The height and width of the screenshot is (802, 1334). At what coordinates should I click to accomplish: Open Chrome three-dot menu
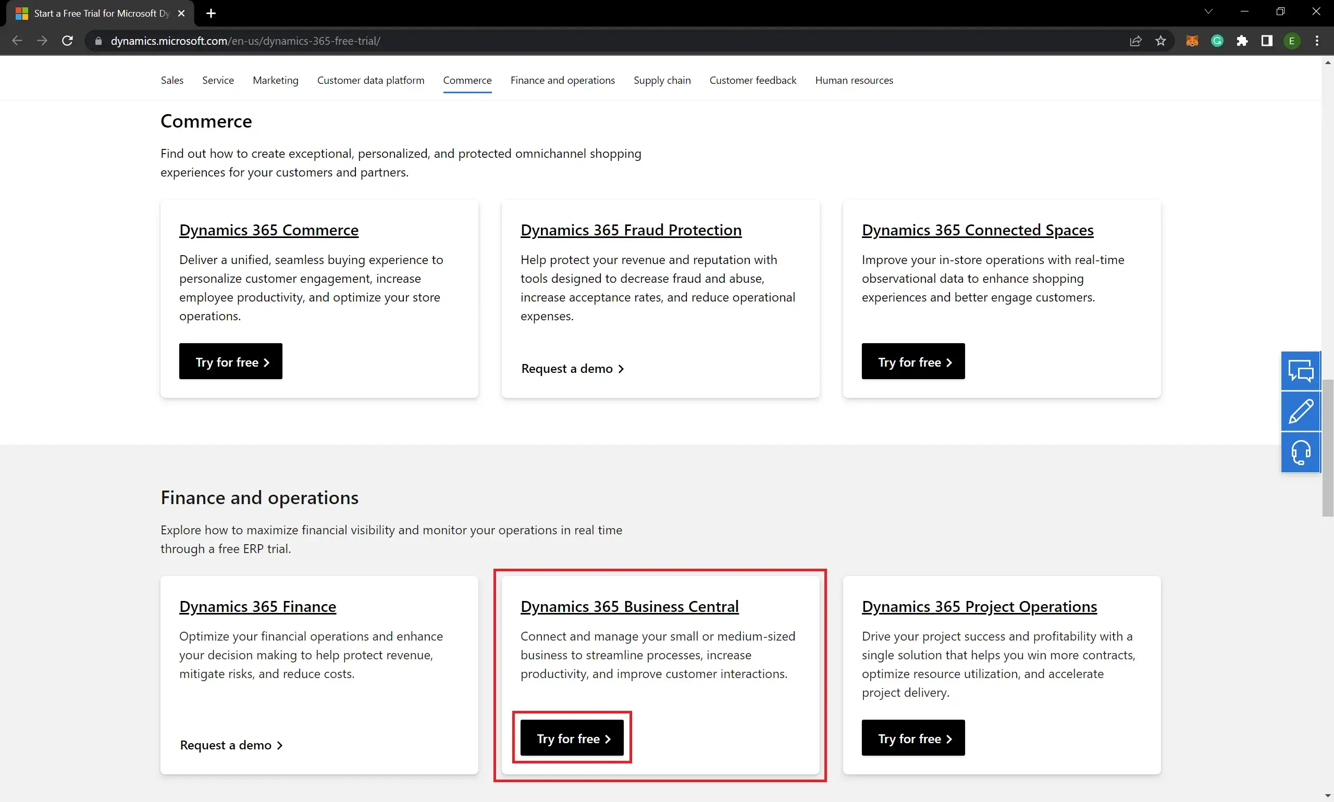1317,41
